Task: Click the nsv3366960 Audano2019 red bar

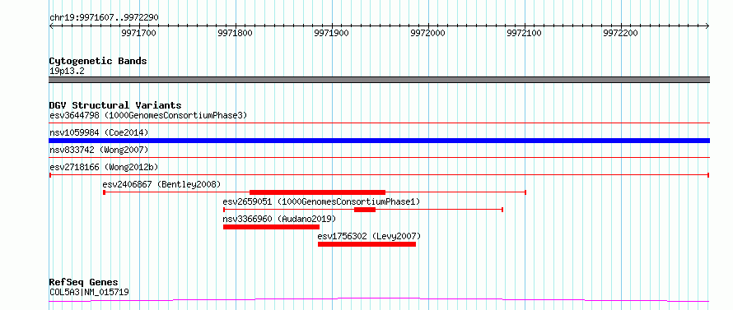Action: coord(271,227)
